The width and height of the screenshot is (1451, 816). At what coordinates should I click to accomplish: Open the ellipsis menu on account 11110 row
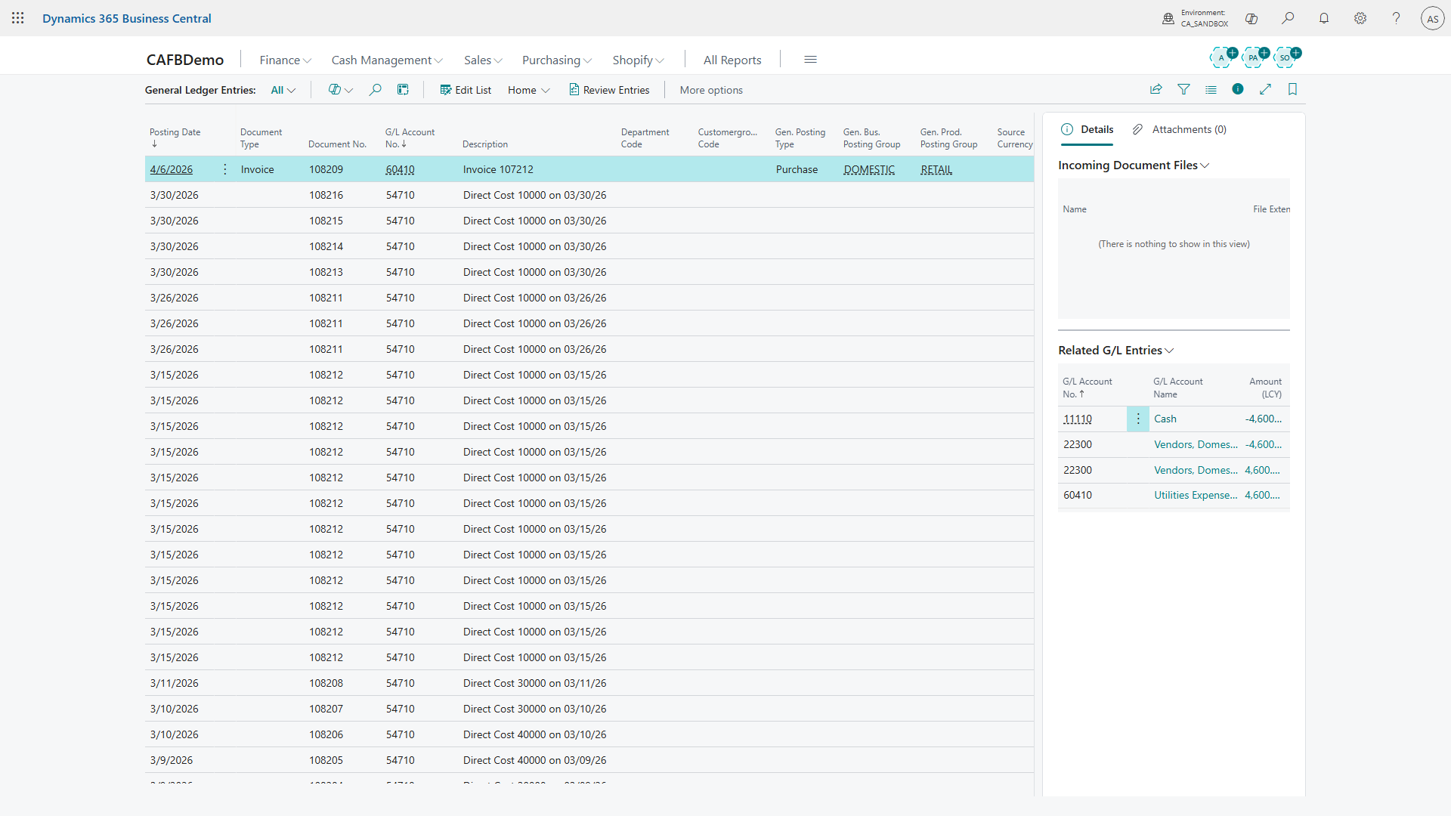pyautogui.click(x=1137, y=419)
